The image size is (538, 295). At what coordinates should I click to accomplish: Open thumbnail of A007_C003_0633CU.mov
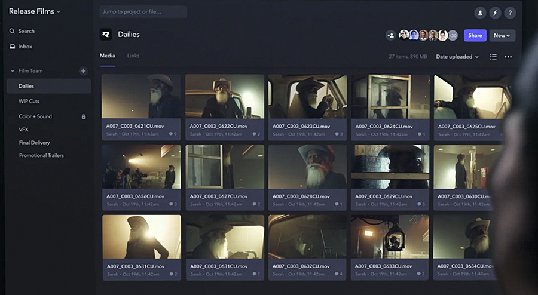pyautogui.click(x=390, y=236)
